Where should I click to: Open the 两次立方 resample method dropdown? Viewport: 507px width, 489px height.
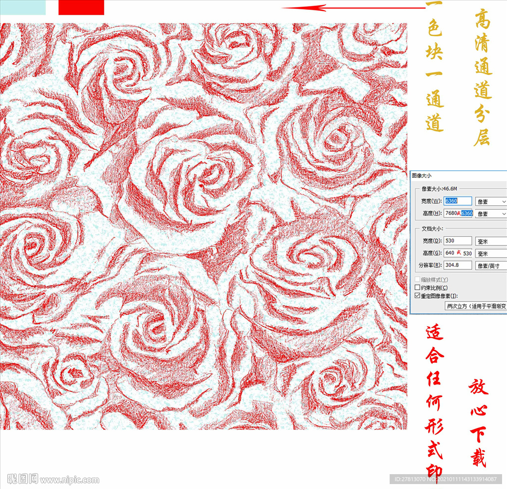pyautogui.click(x=476, y=306)
